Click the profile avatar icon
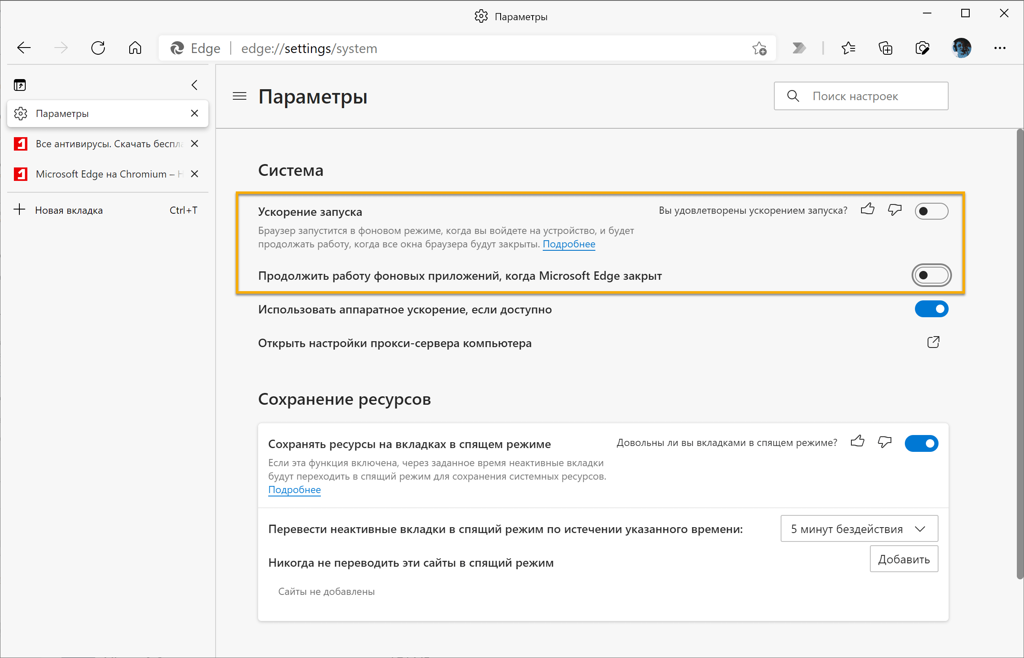1024x658 pixels. point(963,48)
